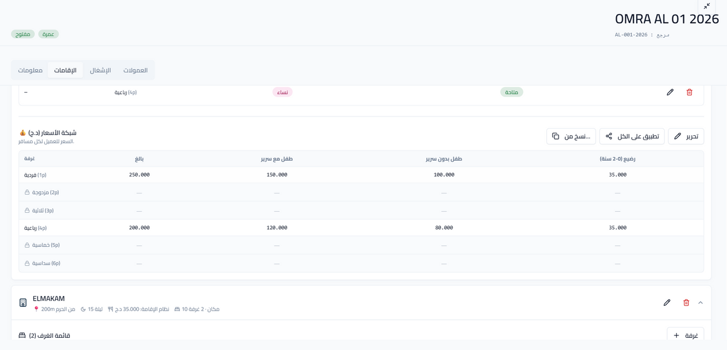The height and width of the screenshot is (350, 727).
Task: Click the 35.000 infant price in فردية row
Action: point(617,175)
